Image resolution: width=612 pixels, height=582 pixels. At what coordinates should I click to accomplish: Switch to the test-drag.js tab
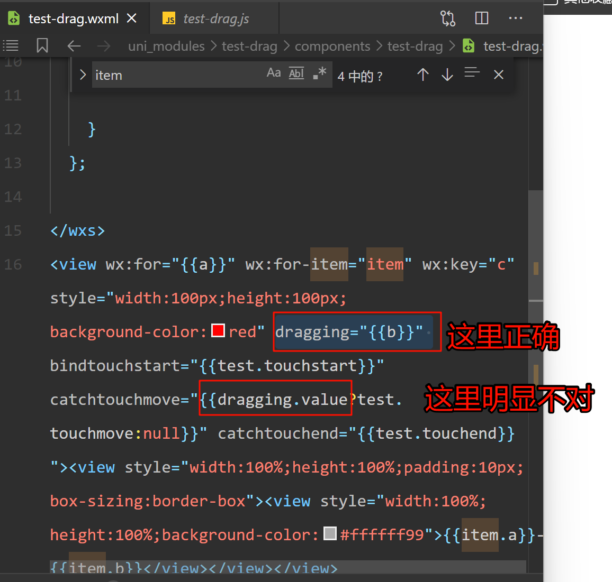(215, 19)
